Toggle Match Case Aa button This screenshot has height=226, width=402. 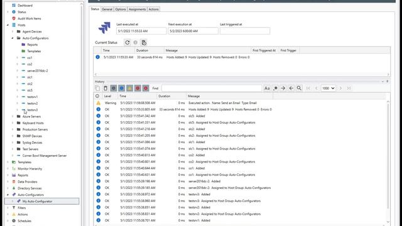267,88
